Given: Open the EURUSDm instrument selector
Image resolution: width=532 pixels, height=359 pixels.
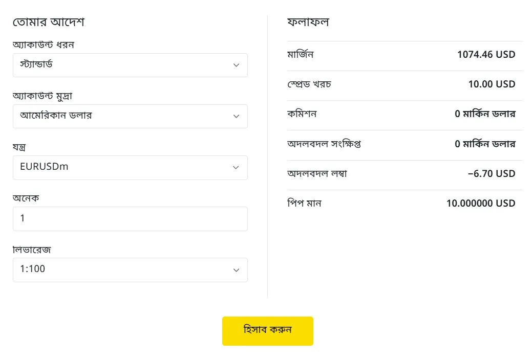Looking at the screenshot, I should 130,167.
